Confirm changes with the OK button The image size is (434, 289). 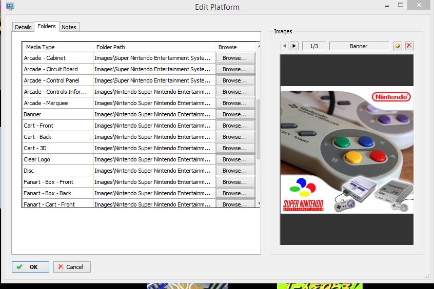pyautogui.click(x=30, y=267)
